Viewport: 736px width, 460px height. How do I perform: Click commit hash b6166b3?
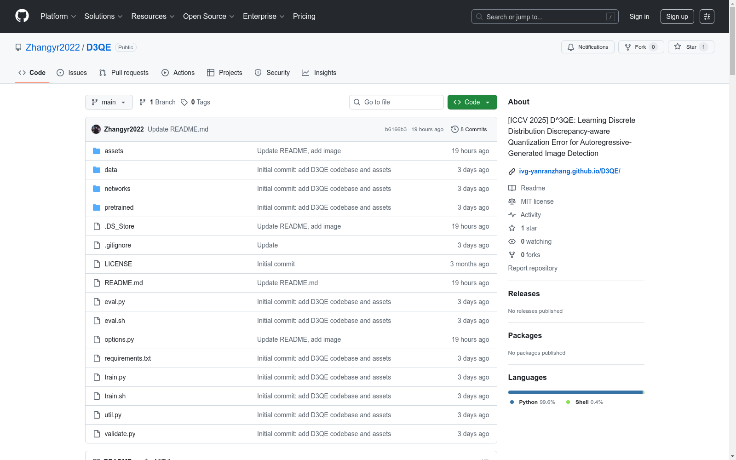(x=396, y=129)
